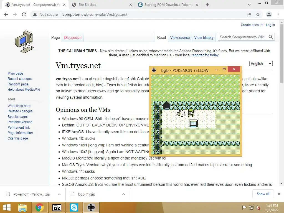Image resolution: width=284 pixels, height=213 pixels.
Task: Open File Explorer from taskbar
Action: tap(23, 207)
